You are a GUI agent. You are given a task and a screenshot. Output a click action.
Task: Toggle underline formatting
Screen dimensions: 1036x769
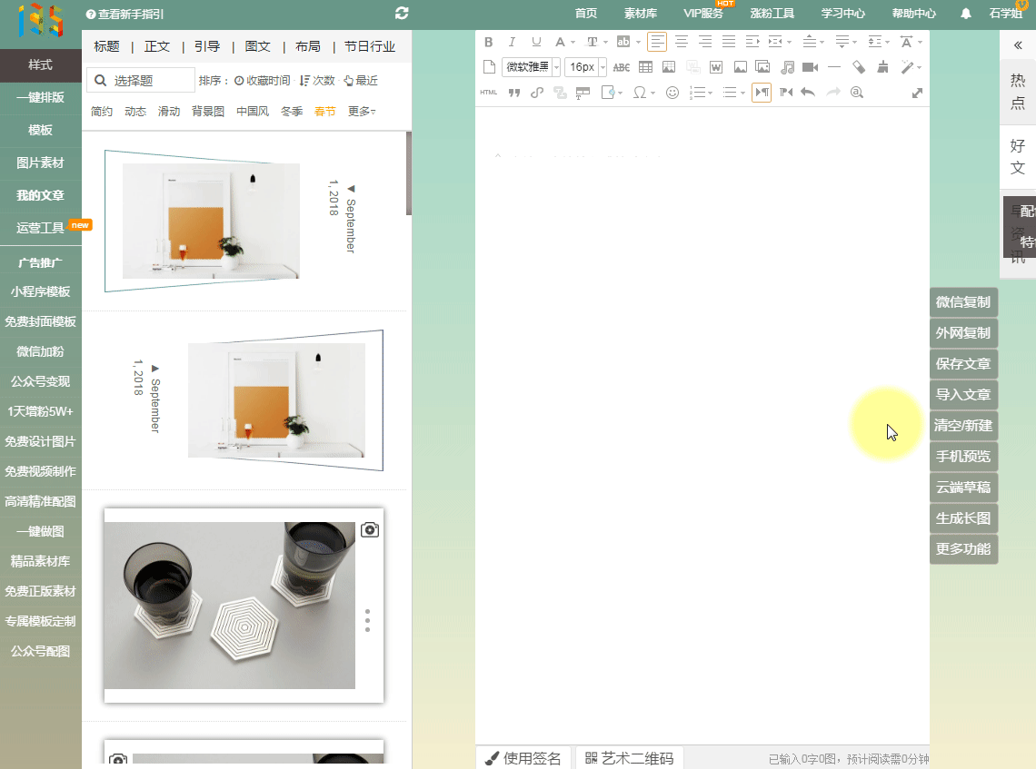pos(536,42)
